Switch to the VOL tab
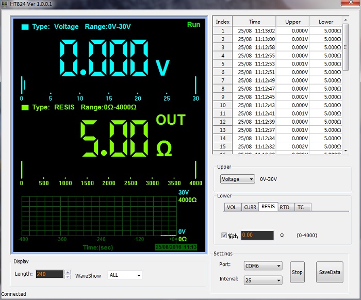The height and width of the screenshot is (300, 361). point(232,207)
